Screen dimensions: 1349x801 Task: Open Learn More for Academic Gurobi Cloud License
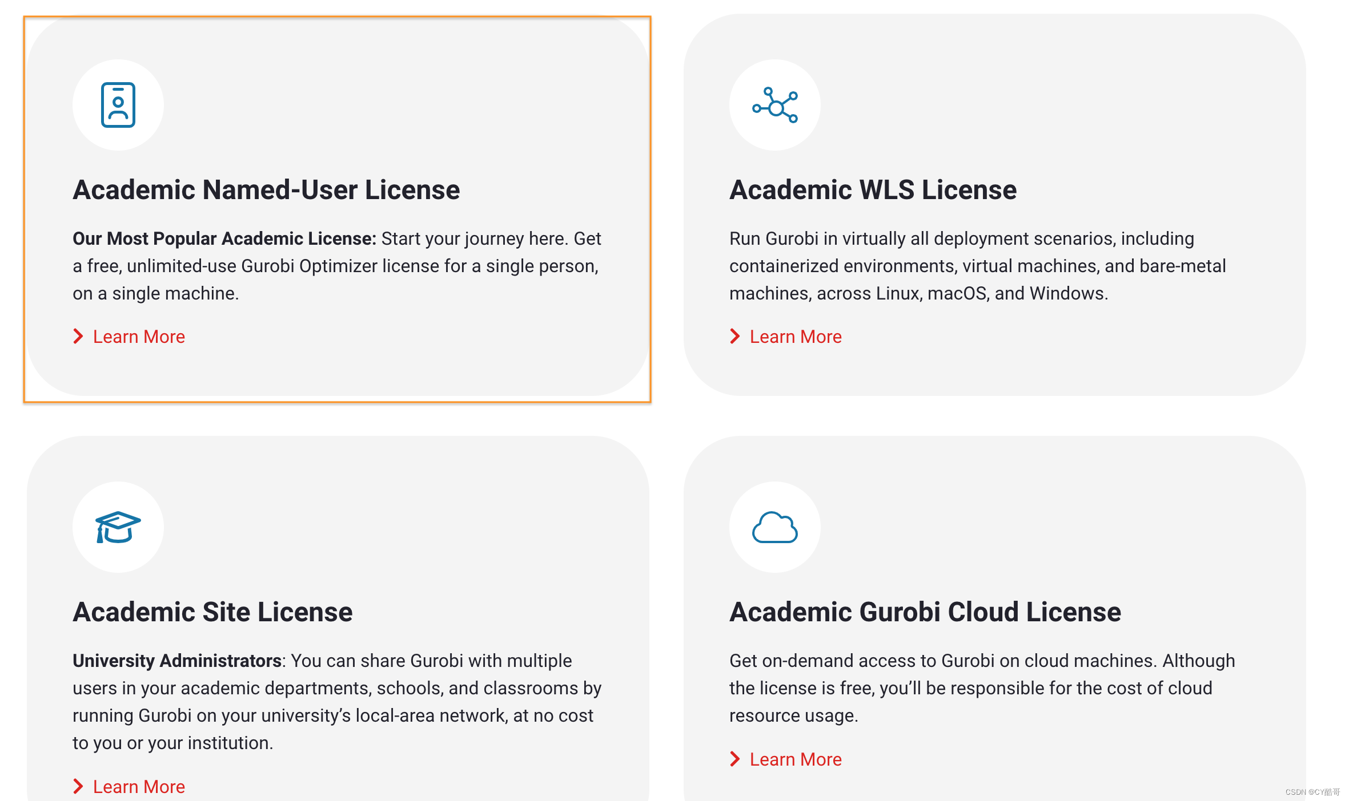coord(796,759)
